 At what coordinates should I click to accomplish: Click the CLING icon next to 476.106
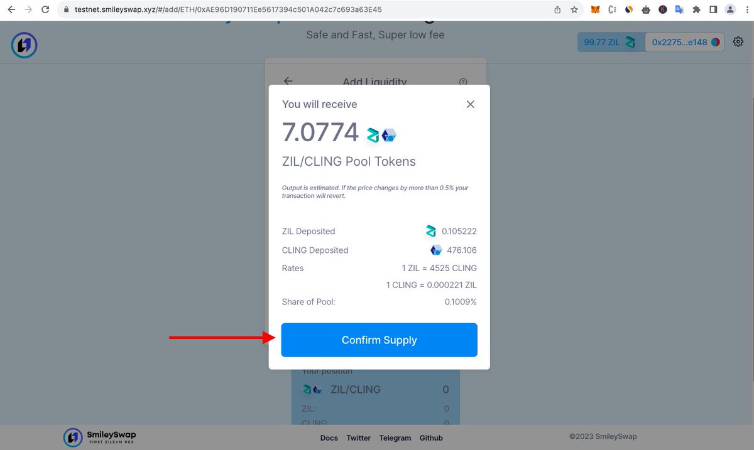[x=436, y=250]
